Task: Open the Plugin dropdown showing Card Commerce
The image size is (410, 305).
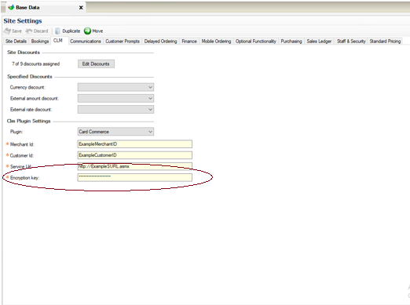Action: pos(115,132)
